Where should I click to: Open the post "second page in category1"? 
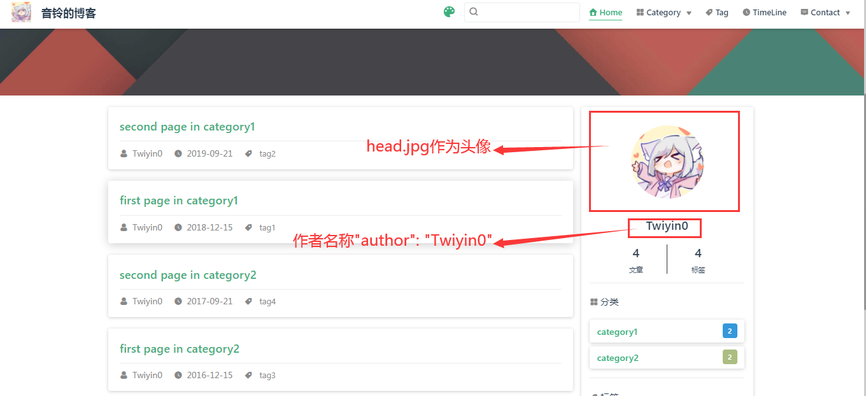click(187, 127)
